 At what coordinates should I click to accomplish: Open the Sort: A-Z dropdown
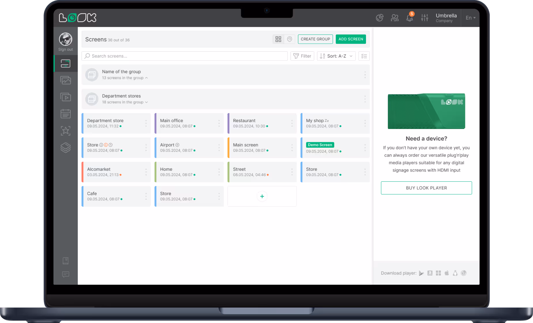336,56
